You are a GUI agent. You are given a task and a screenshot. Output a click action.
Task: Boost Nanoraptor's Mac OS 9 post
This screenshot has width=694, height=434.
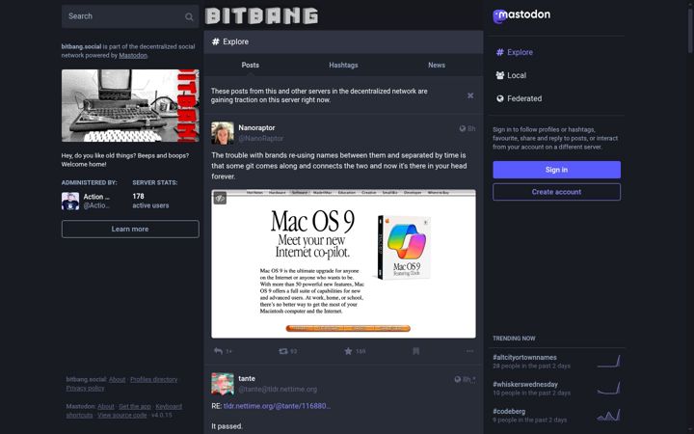(283, 351)
